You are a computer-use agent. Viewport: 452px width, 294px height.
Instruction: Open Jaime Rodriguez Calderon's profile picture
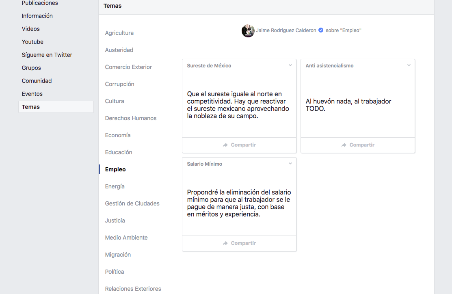(x=248, y=30)
